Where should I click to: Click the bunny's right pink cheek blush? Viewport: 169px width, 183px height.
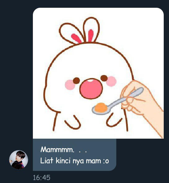point(111,81)
